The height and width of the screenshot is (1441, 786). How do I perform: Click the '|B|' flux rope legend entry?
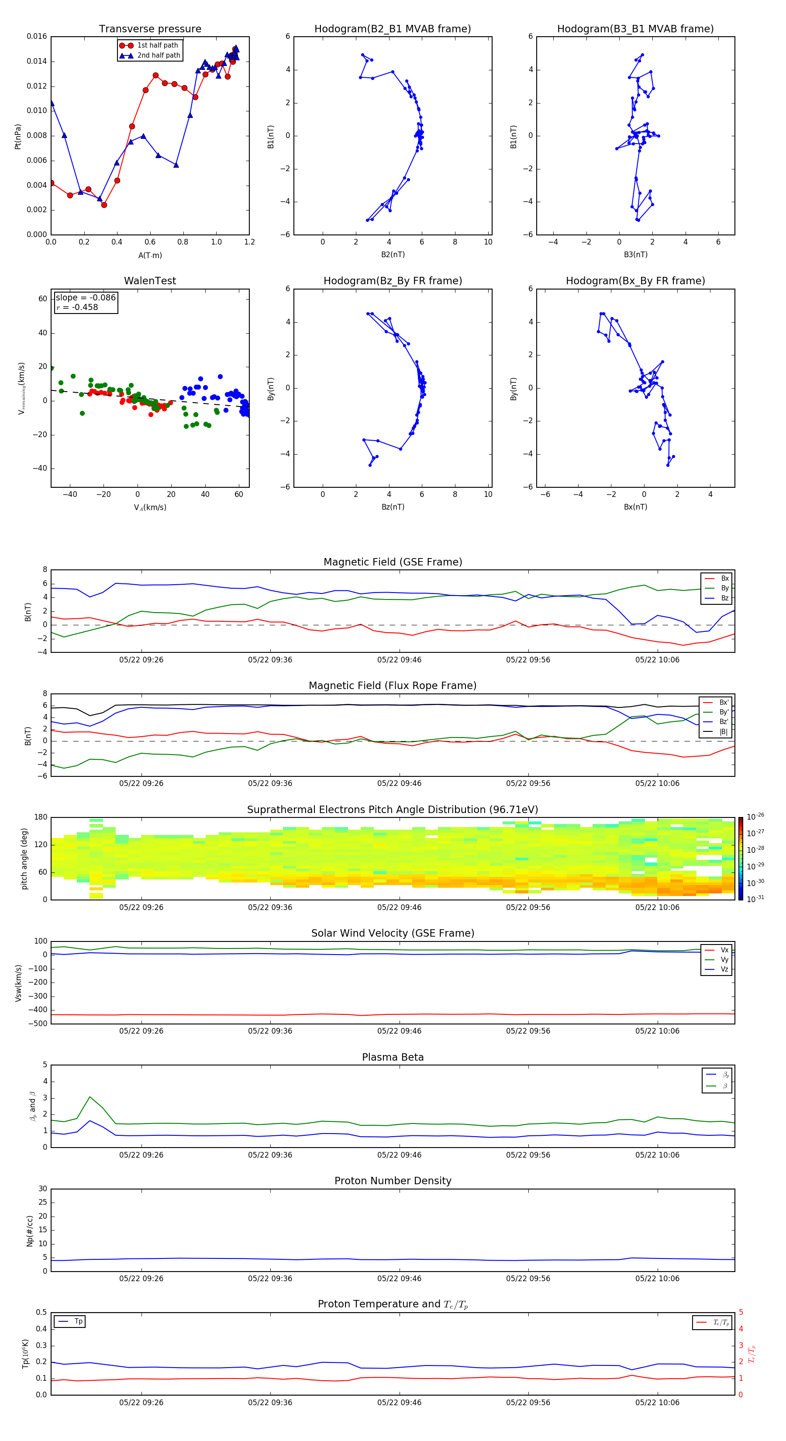point(716,732)
